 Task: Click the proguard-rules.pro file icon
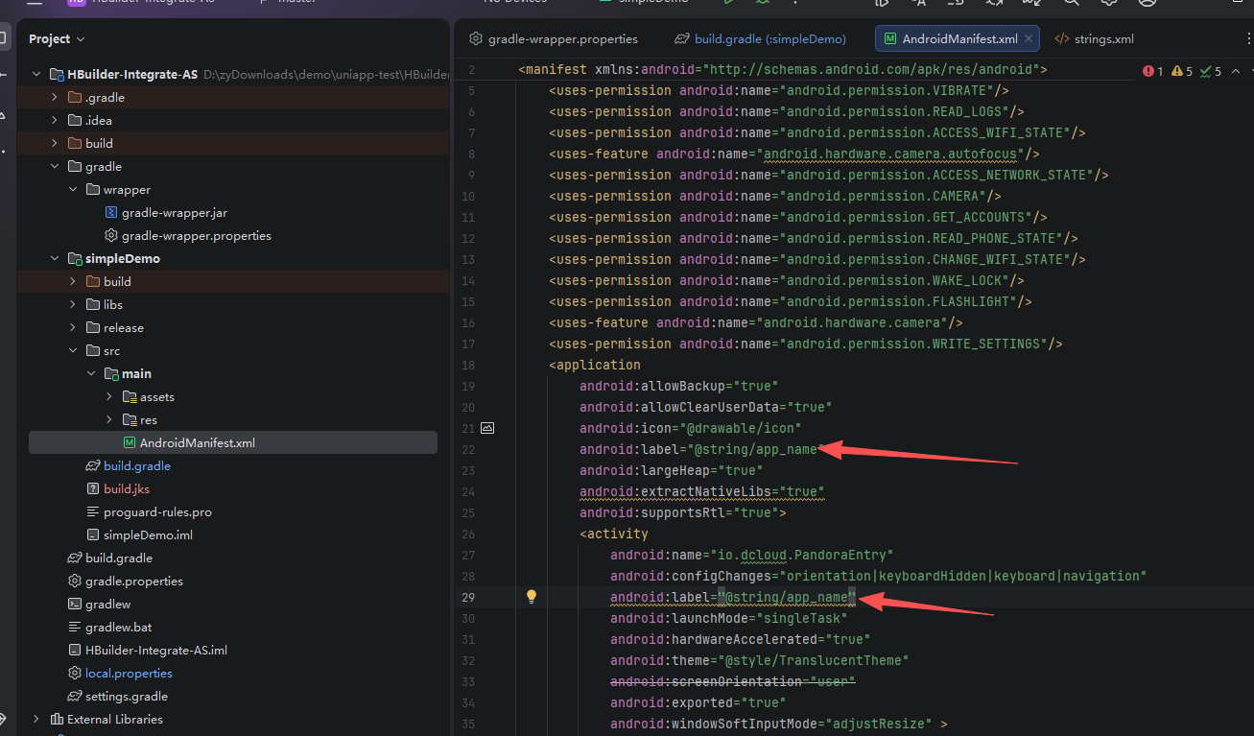tap(93, 511)
